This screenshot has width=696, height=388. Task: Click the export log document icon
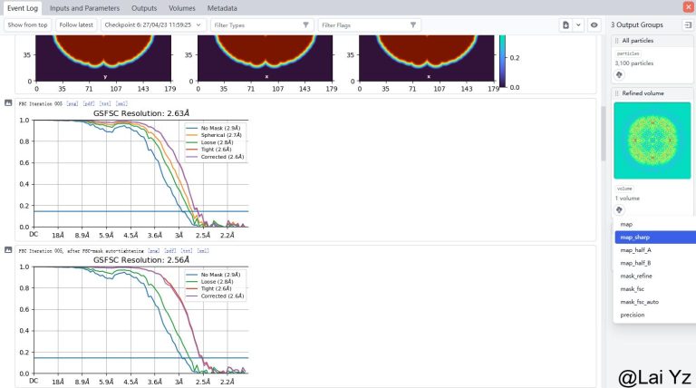(x=565, y=25)
